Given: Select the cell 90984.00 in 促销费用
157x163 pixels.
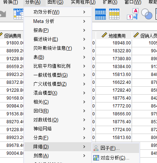Looking at the screenshot, I should 12,106.
